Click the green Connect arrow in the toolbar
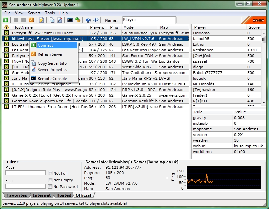This screenshot has height=209, width=269. tap(6, 20)
